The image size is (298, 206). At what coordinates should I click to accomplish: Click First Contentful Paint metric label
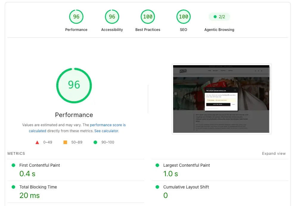[40, 165]
